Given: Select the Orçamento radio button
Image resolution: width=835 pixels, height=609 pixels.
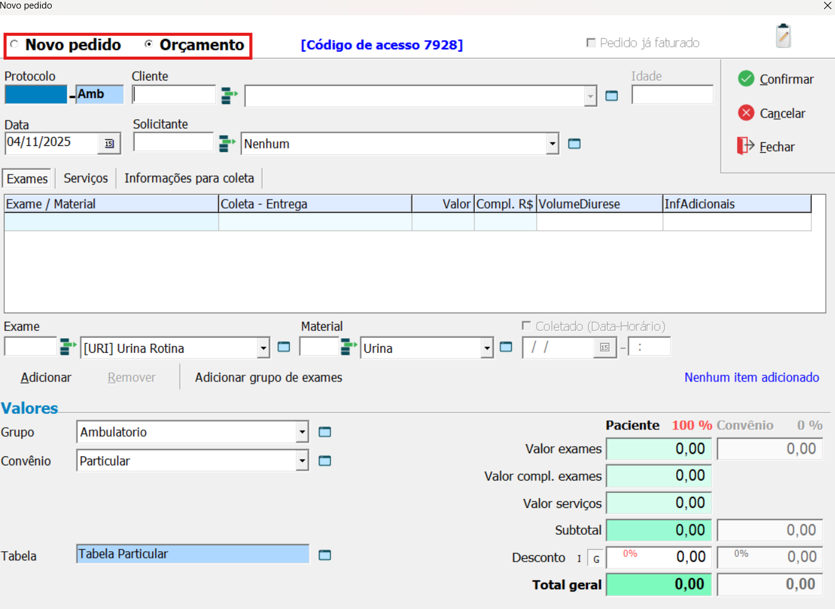Looking at the screenshot, I should pyautogui.click(x=148, y=44).
